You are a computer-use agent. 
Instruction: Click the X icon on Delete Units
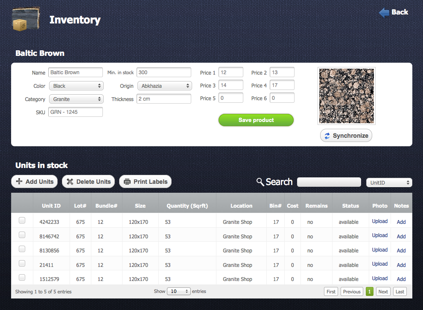70,182
